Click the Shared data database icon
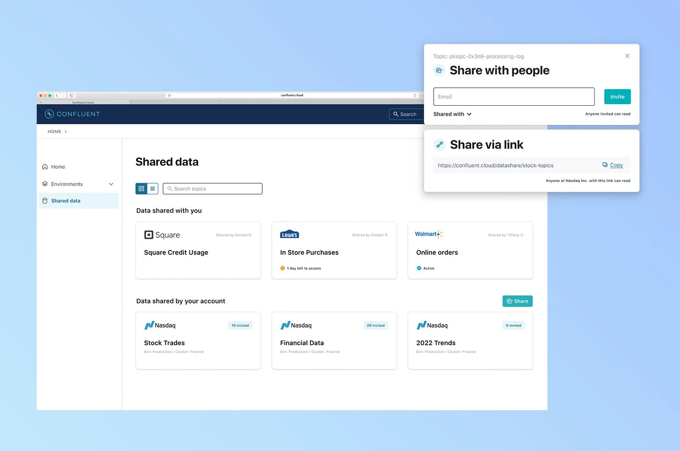 coord(45,201)
